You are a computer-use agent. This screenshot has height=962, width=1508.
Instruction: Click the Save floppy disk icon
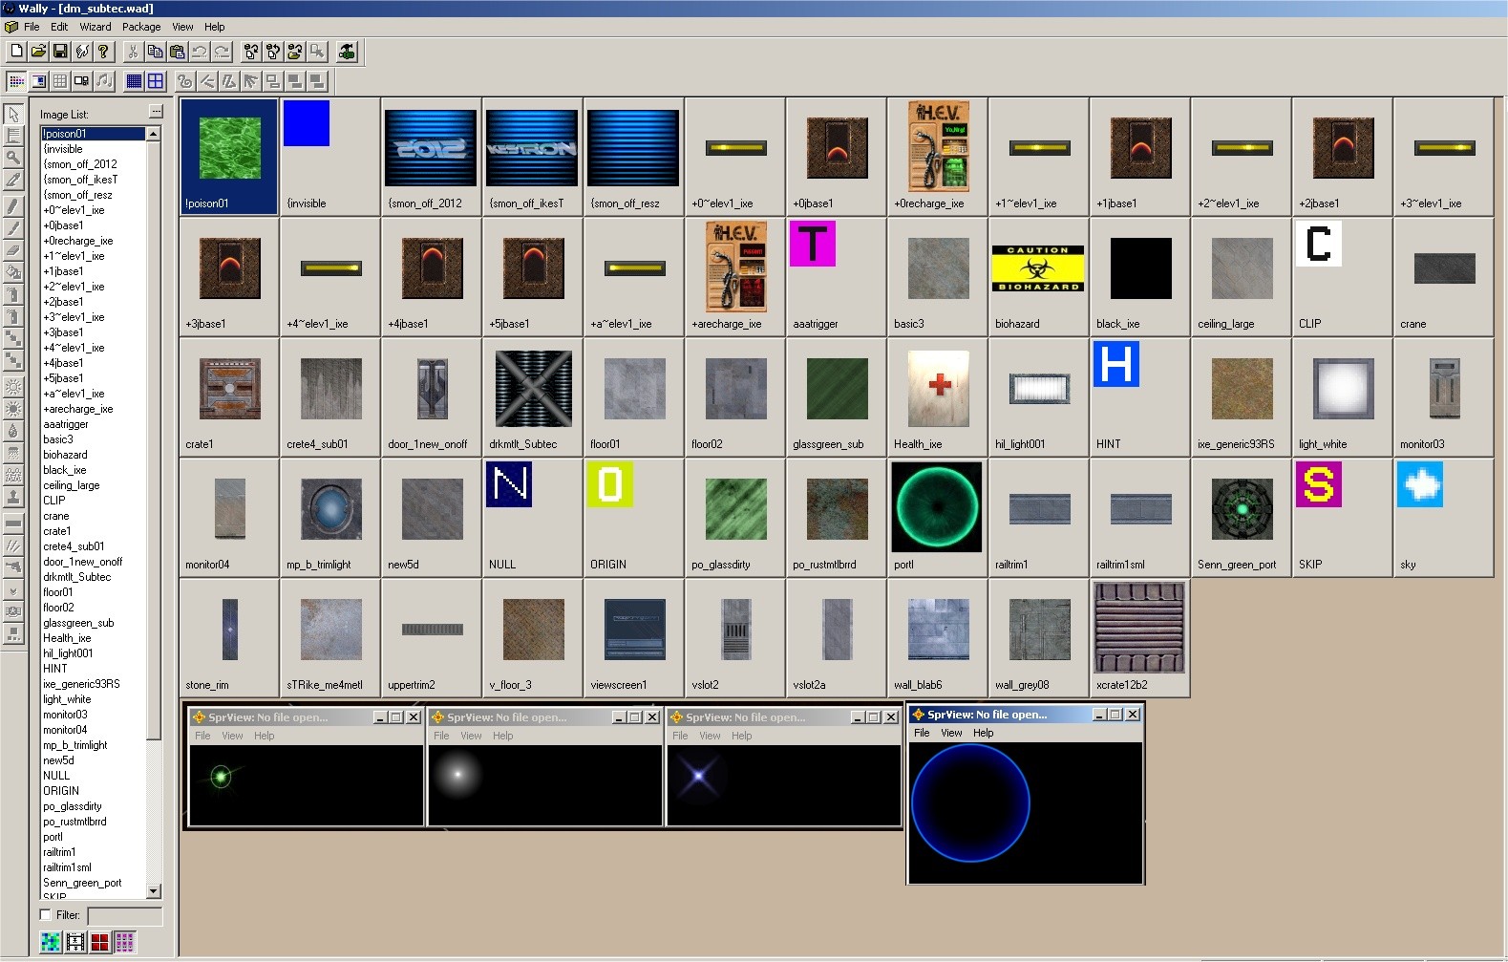pos(60,52)
